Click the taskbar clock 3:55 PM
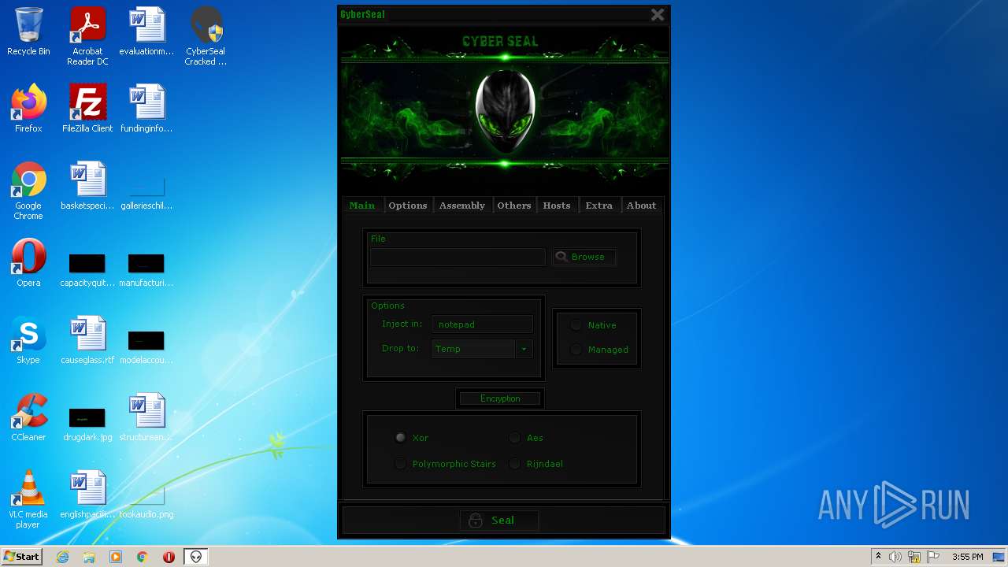1008x567 pixels. [967, 557]
